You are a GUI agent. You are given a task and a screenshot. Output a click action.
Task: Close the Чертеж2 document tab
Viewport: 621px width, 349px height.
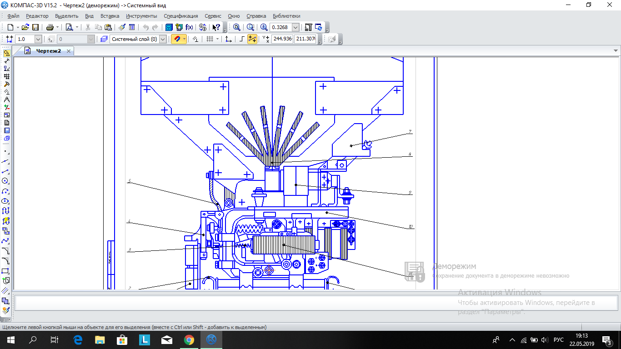[x=69, y=51]
